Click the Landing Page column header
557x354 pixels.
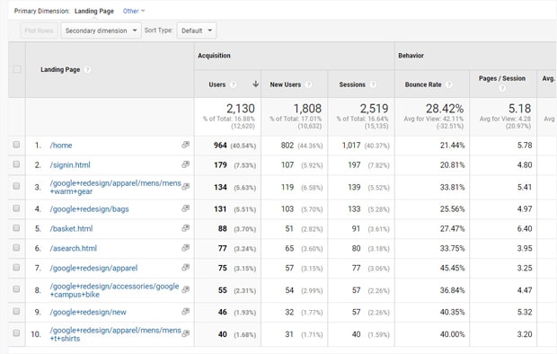(x=60, y=70)
